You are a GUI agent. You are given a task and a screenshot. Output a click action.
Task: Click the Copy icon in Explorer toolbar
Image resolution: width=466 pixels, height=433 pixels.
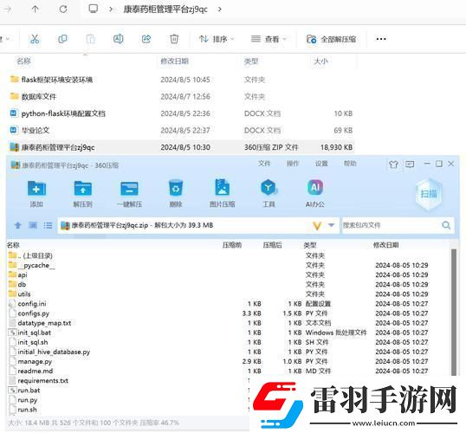(x=62, y=39)
